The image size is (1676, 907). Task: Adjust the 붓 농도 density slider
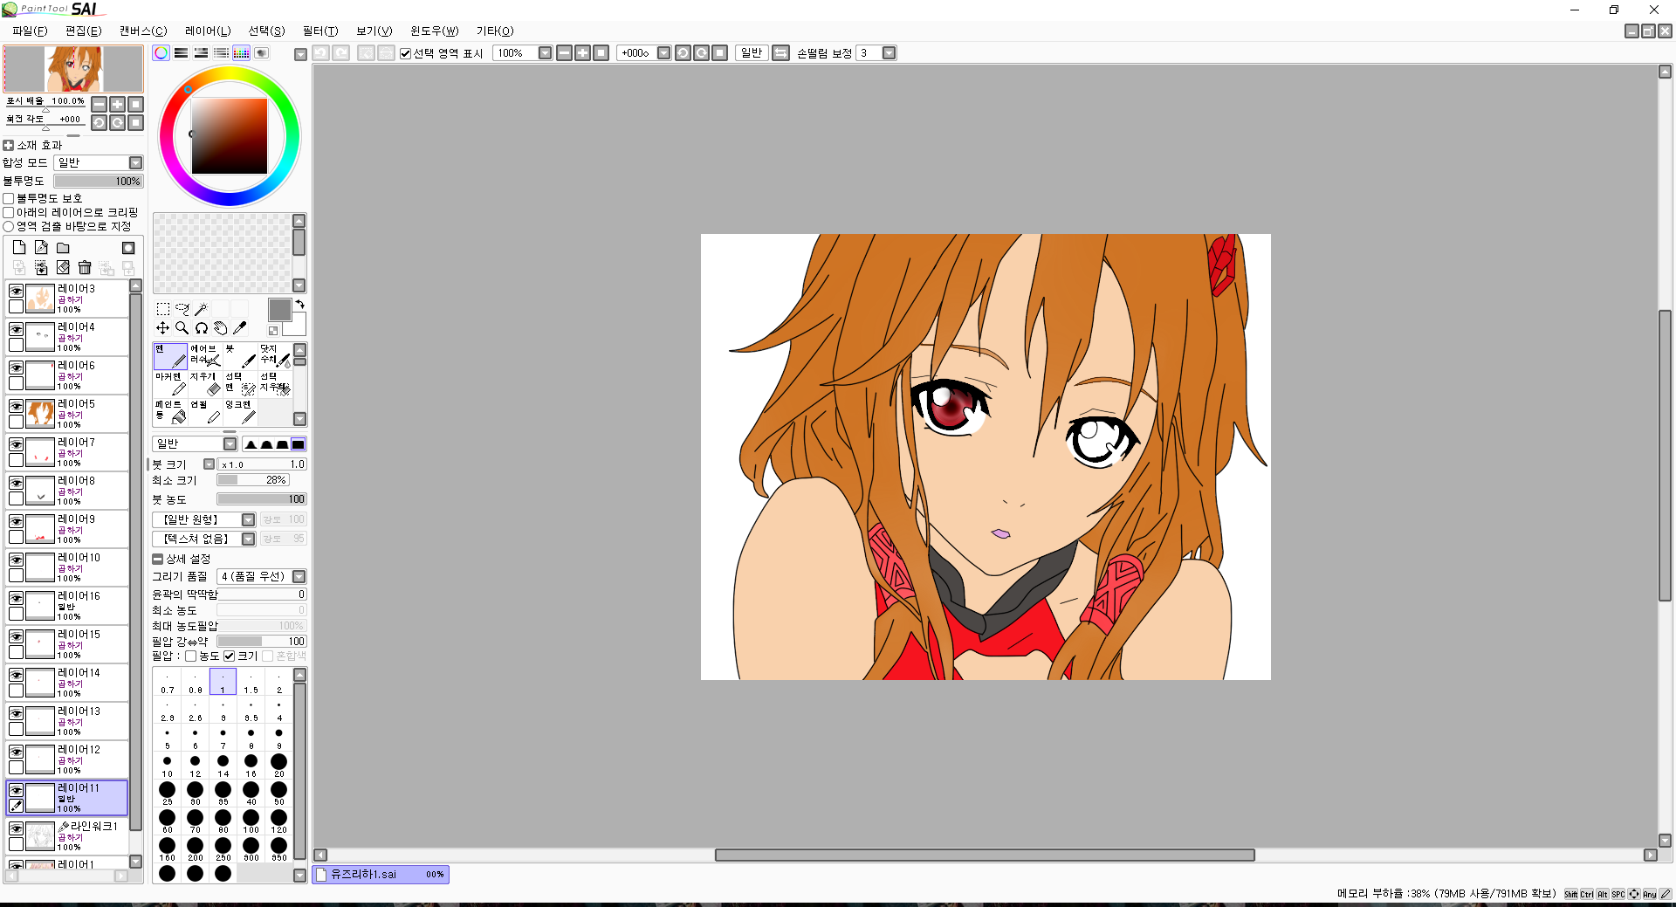[x=262, y=499]
